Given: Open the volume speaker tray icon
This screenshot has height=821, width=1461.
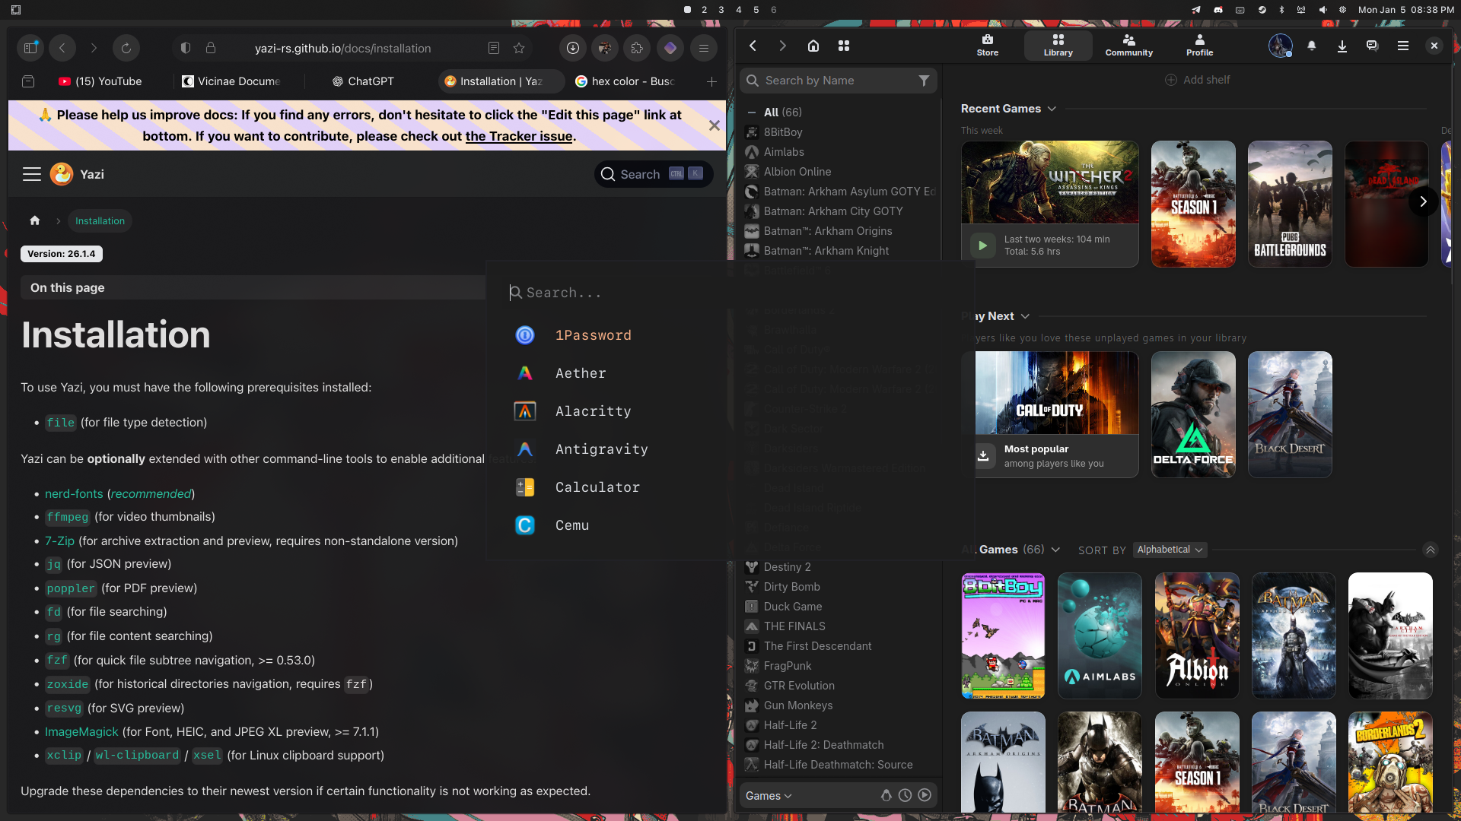Looking at the screenshot, I should click(1323, 10).
